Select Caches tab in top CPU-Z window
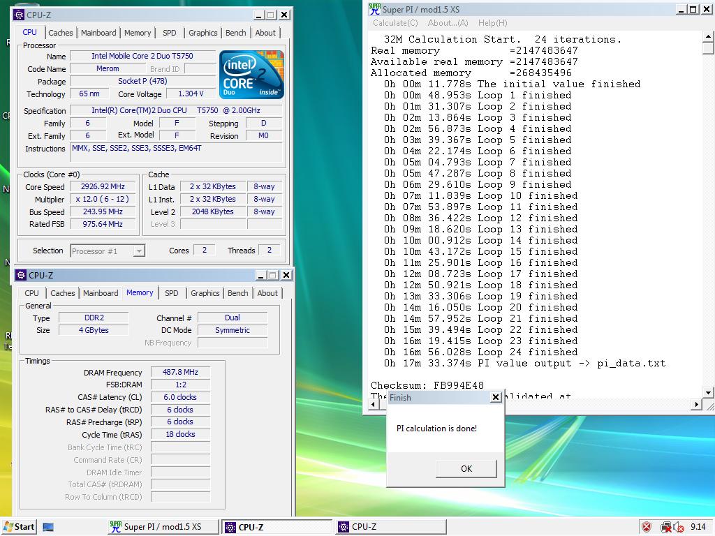 pyautogui.click(x=60, y=33)
